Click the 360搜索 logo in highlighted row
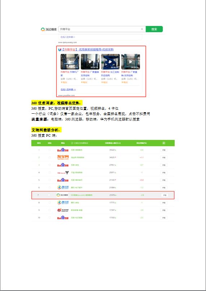Screen dimensions: 206x291 click(62, 195)
